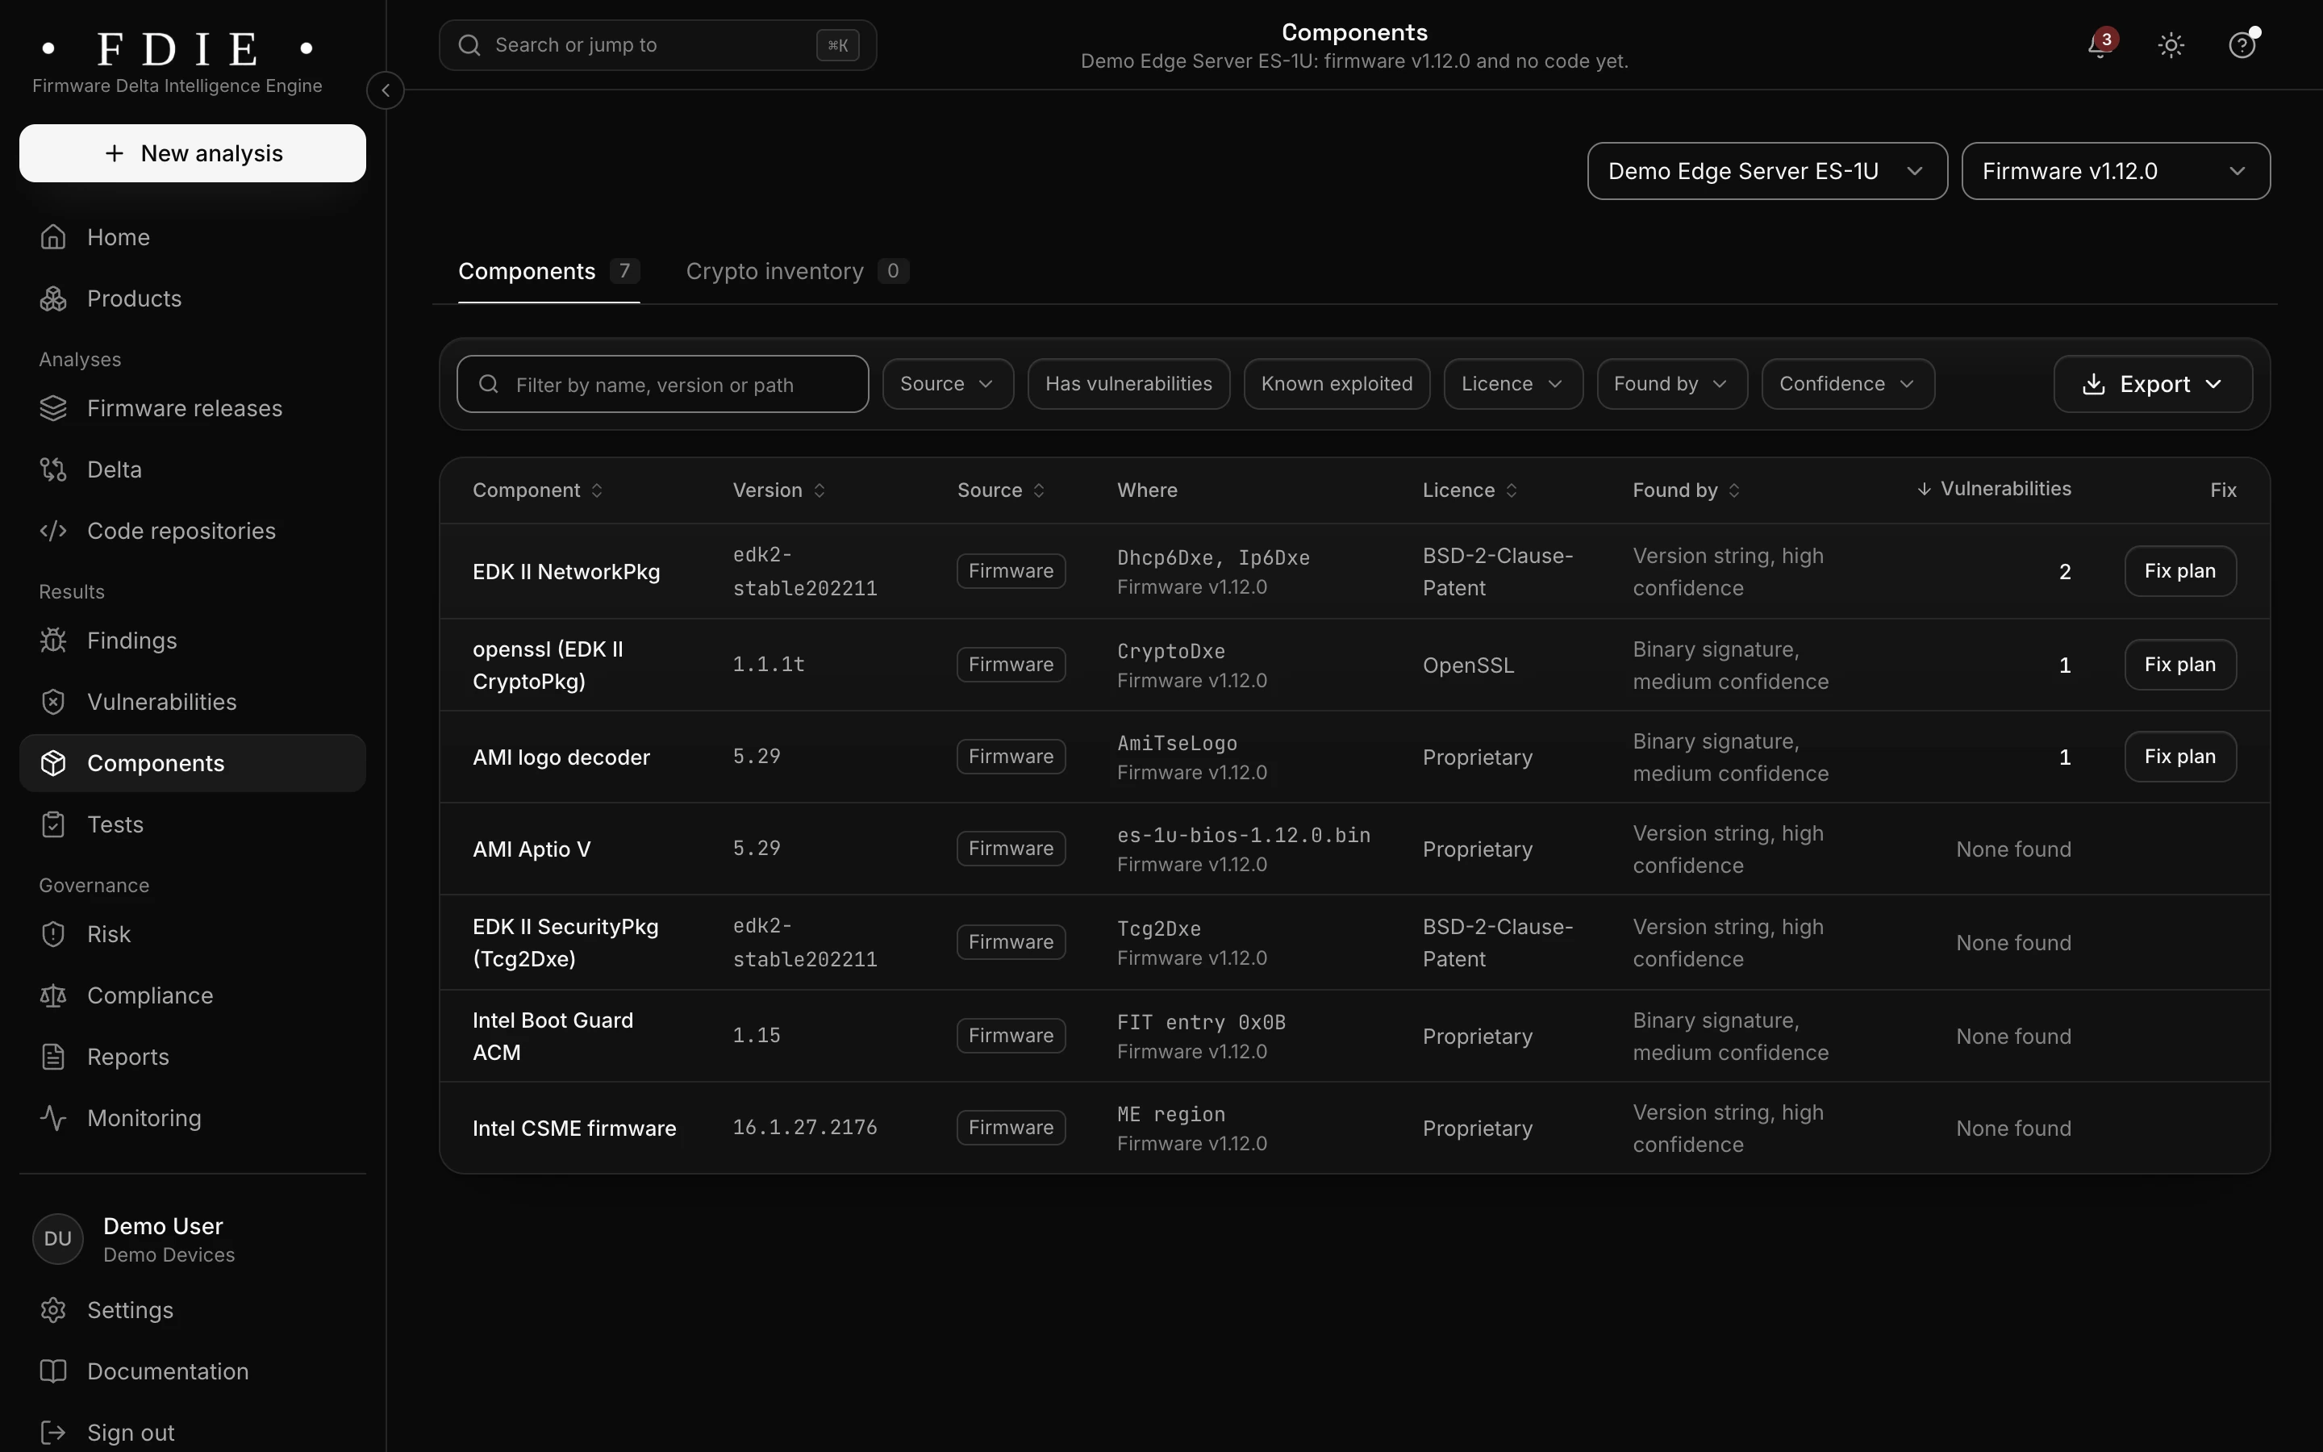Open Firmware releases in sidebar
This screenshot has width=2323, height=1452.
click(192, 408)
